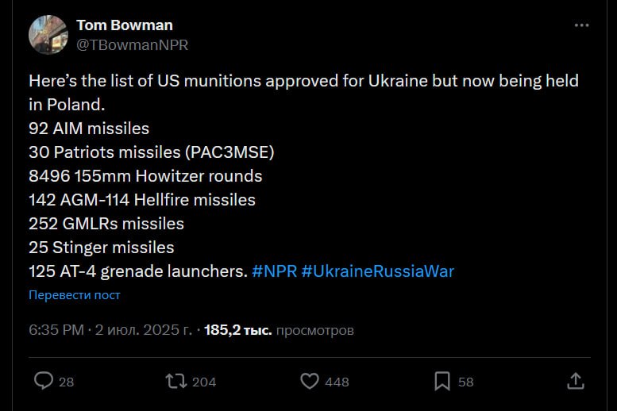Click the bookmark count of 58
This screenshot has width=617, height=411.
(x=466, y=382)
